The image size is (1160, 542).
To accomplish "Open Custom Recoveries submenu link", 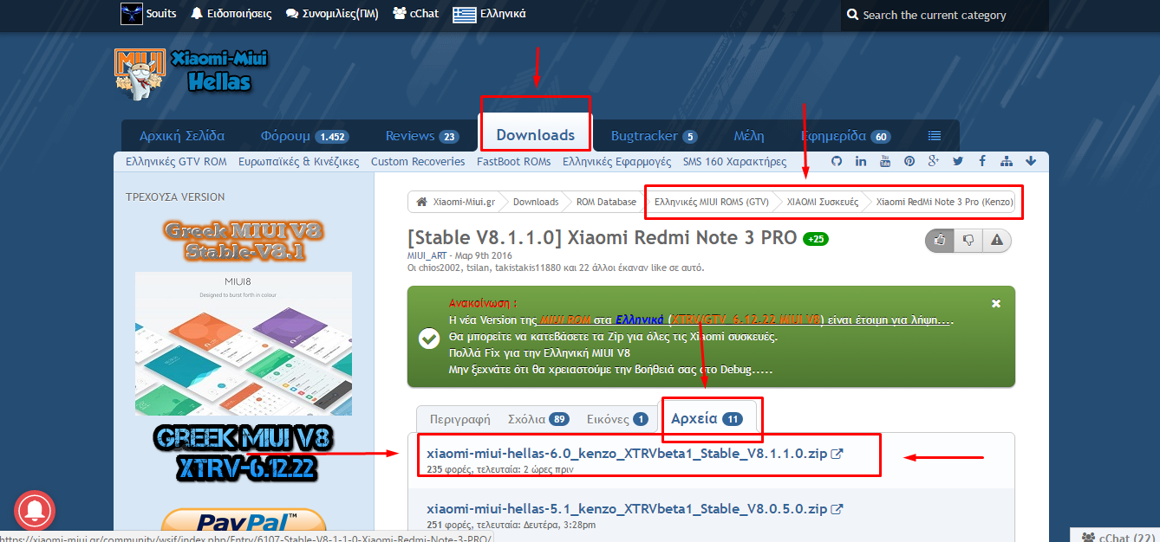I will point(418,161).
